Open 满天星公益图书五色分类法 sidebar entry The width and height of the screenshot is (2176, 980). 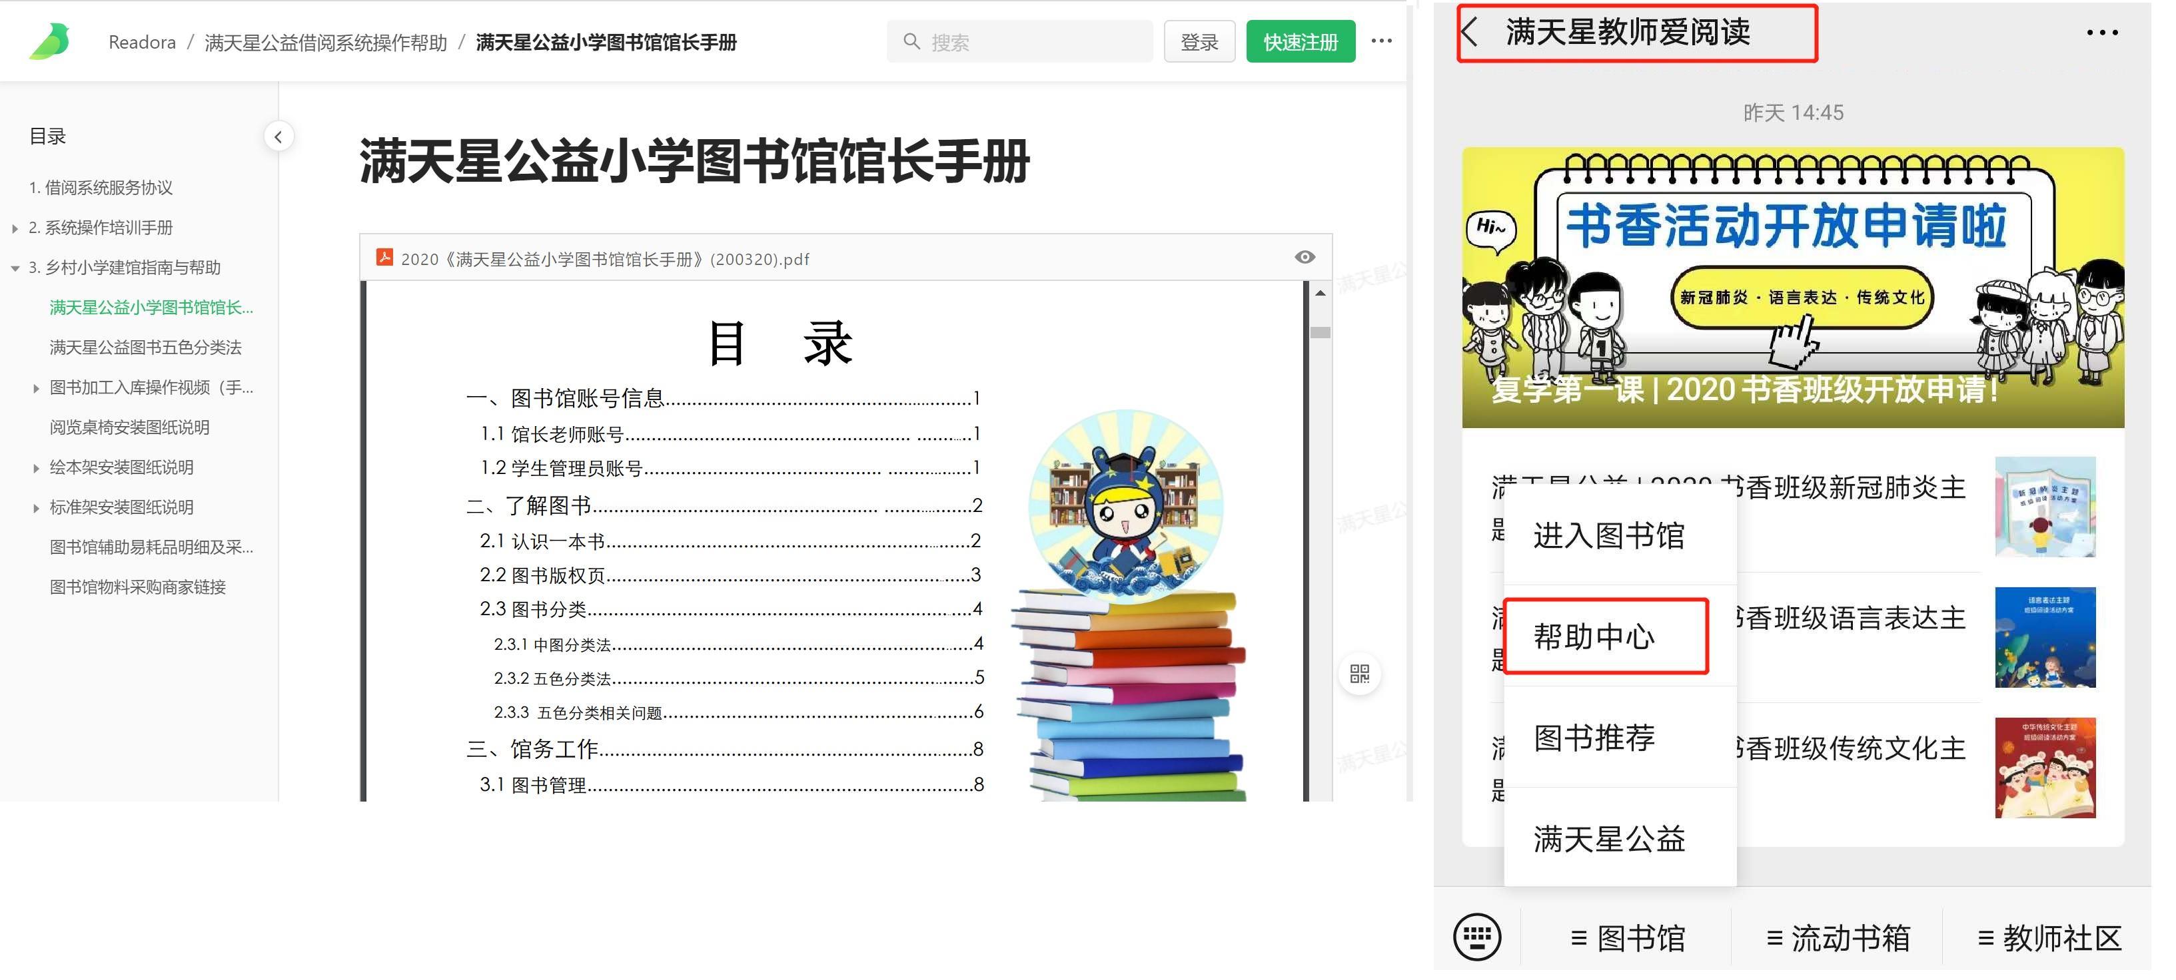click(x=145, y=347)
